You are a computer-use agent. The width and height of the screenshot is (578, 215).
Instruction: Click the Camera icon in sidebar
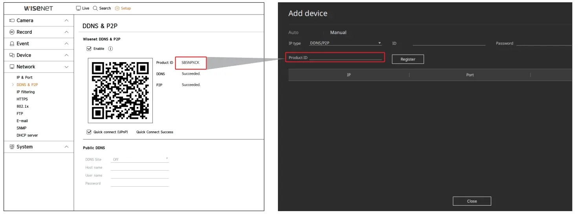point(12,20)
